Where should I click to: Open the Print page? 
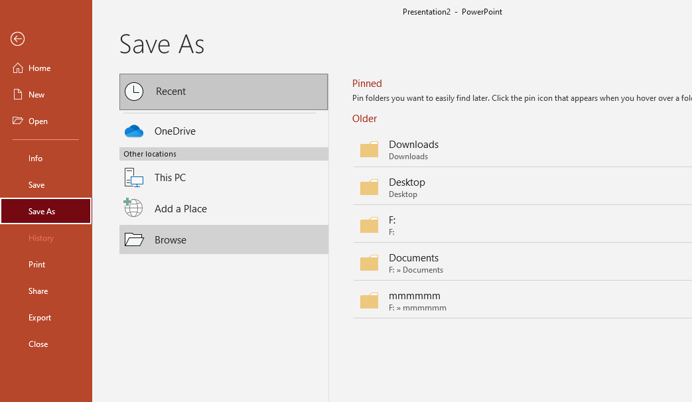tap(37, 265)
